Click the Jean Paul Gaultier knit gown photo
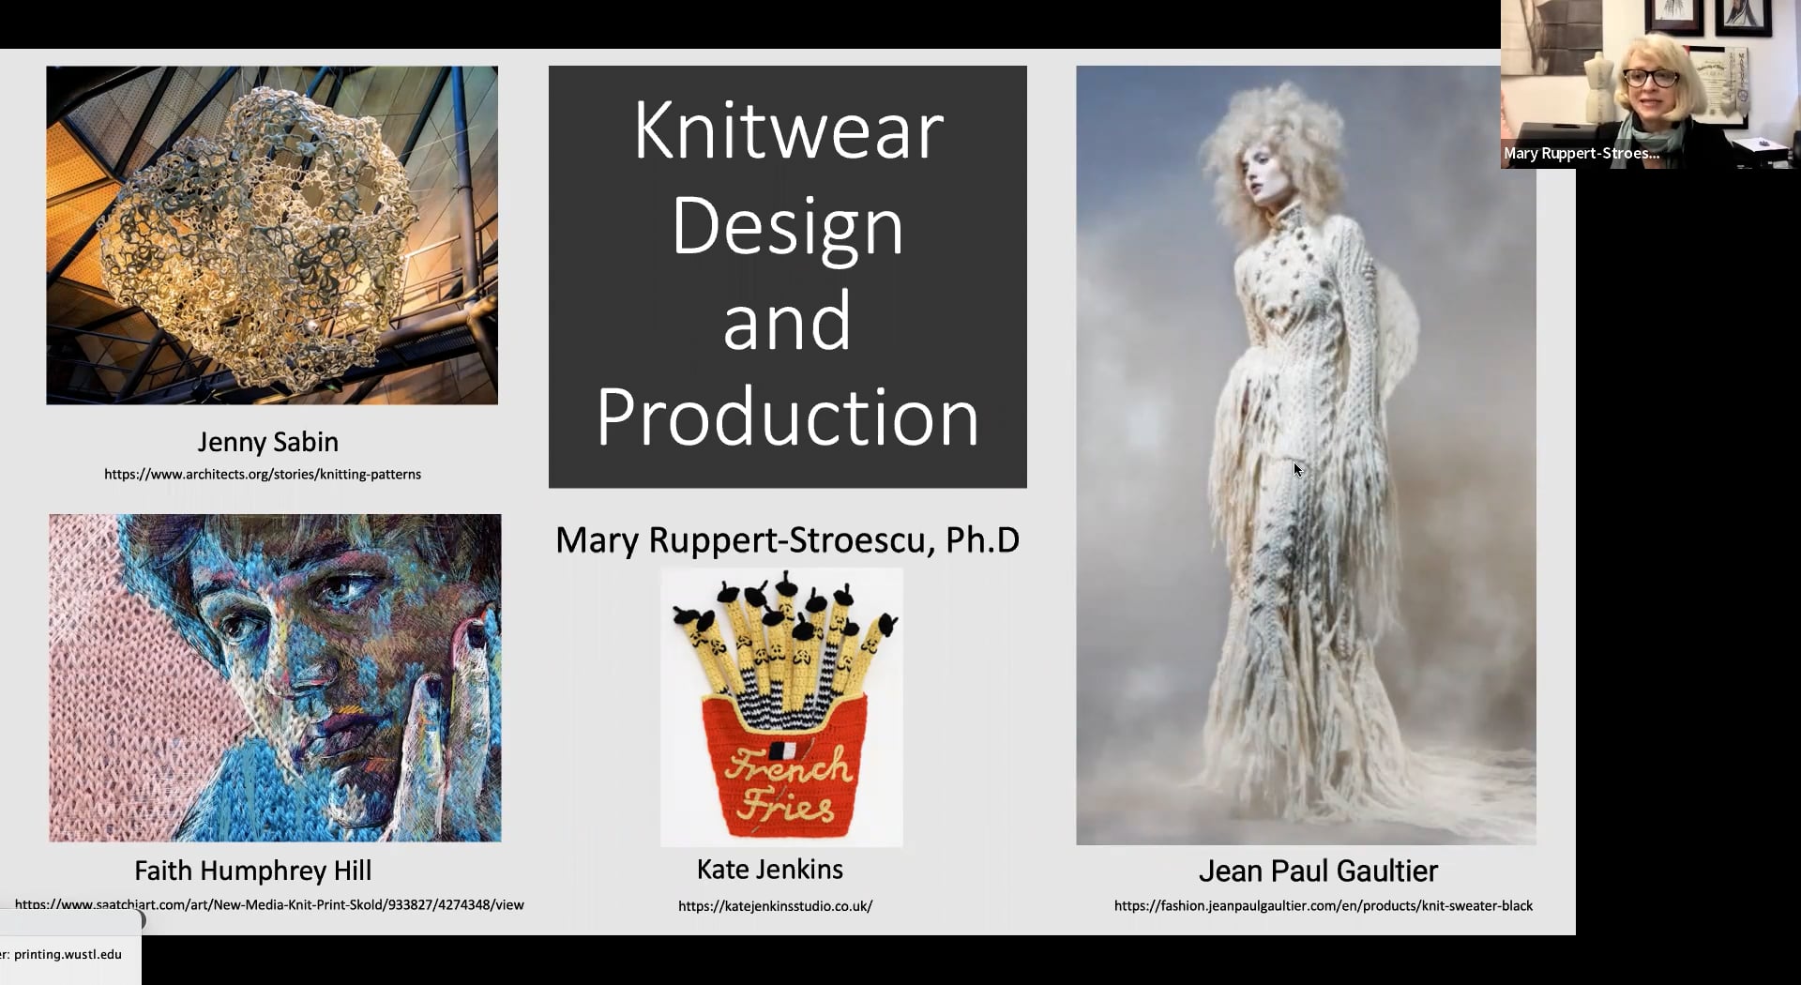 pyautogui.click(x=1306, y=455)
